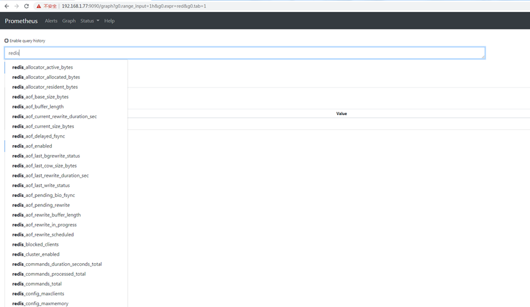Viewport: 530px width, 307px height.
Task: Click the browser forward arrow icon
Action: tap(16, 6)
